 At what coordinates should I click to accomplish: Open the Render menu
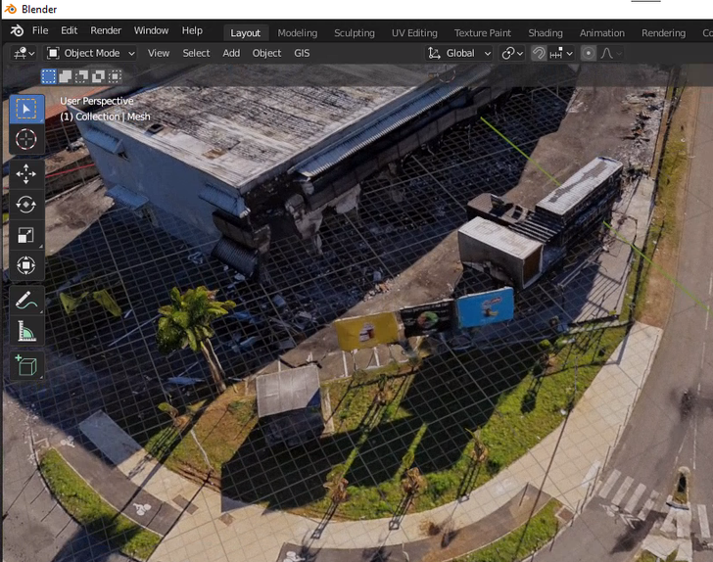(106, 30)
